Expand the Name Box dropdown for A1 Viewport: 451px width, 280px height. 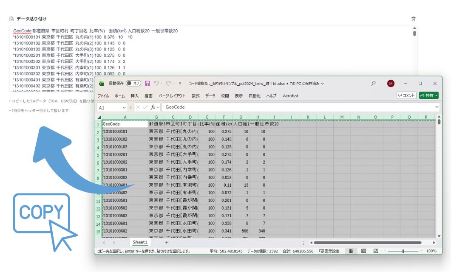click(x=124, y=108)
